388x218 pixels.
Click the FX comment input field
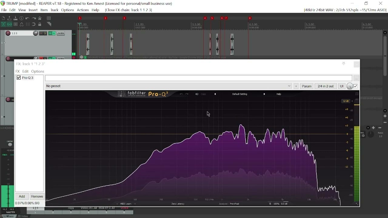tap(199, 78)
